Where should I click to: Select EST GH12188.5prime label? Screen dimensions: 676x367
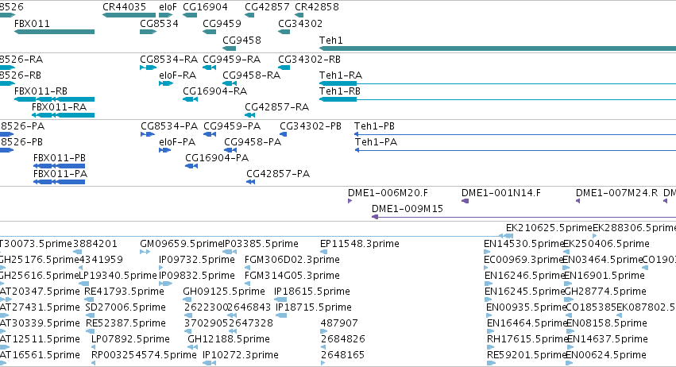(229, 340)
